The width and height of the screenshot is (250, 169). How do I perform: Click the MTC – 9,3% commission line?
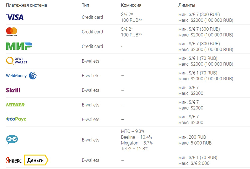point(133,131)
